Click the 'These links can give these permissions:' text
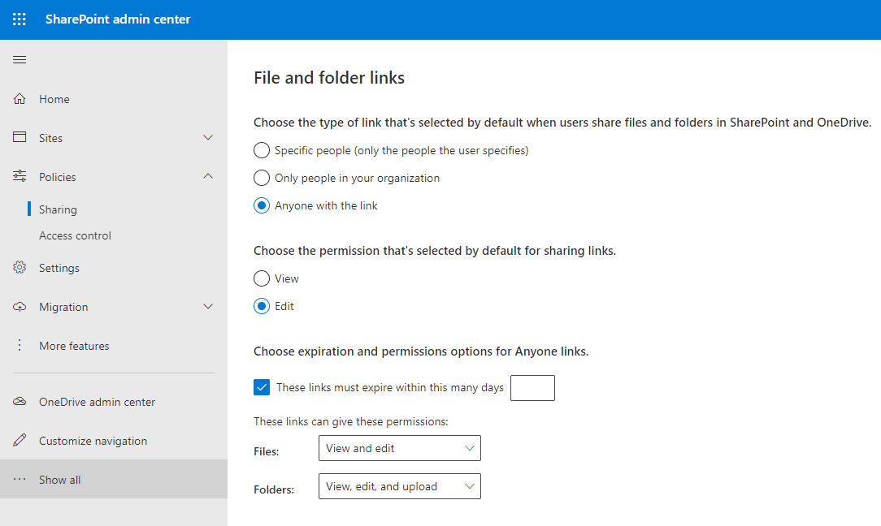The image size is (881, 526). [x=350, y=421]
